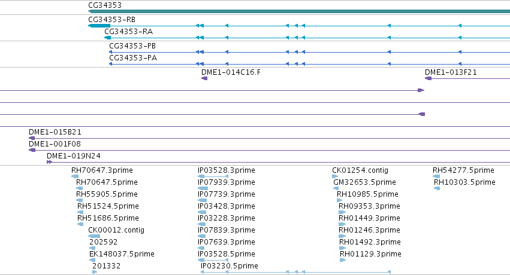Click the DME1-015B21 feature label
Screen dimensions: 510x275
pyautogui.click(x=55, y=132)
